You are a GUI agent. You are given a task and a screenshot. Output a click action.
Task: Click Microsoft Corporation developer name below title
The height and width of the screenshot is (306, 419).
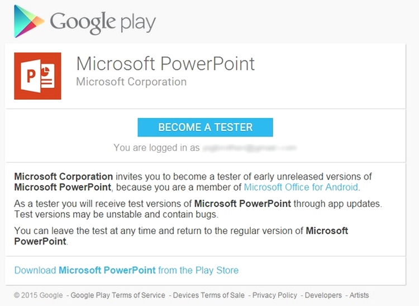click(x=131, y=82)
